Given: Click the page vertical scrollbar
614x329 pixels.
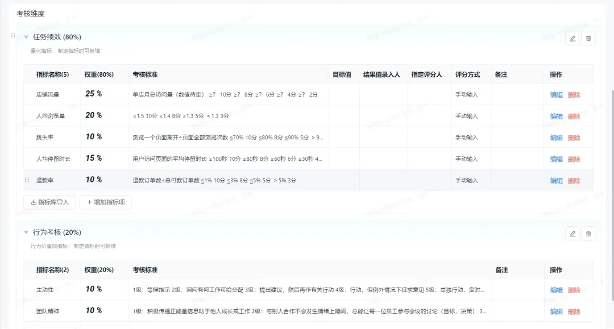Looking at the screenshot, I should 612,195.
